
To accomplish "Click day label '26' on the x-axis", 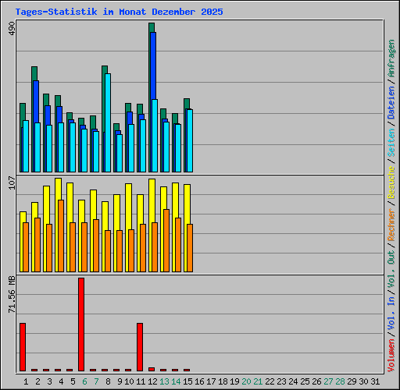I will point(316,381).
